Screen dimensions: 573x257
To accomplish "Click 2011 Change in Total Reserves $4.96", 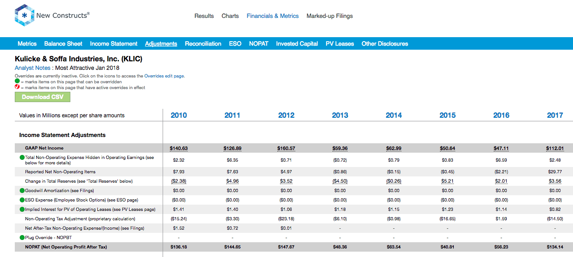I will 233,181.
